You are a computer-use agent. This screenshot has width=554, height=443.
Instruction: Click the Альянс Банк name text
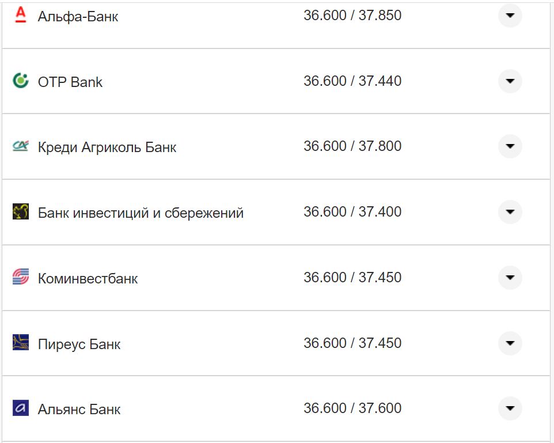click(x=79, y=410)
